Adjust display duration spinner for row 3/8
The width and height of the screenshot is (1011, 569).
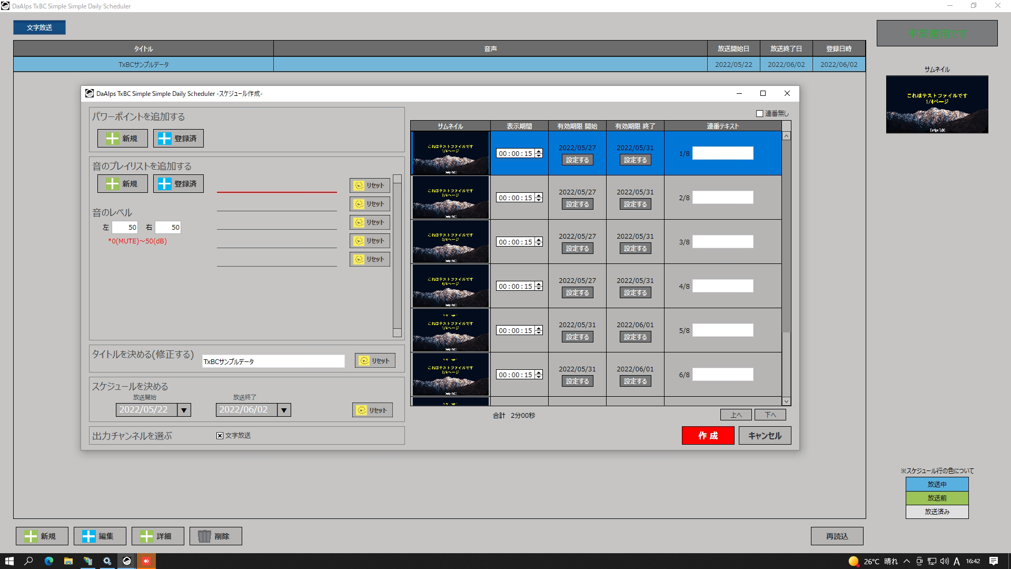(539, 242)
